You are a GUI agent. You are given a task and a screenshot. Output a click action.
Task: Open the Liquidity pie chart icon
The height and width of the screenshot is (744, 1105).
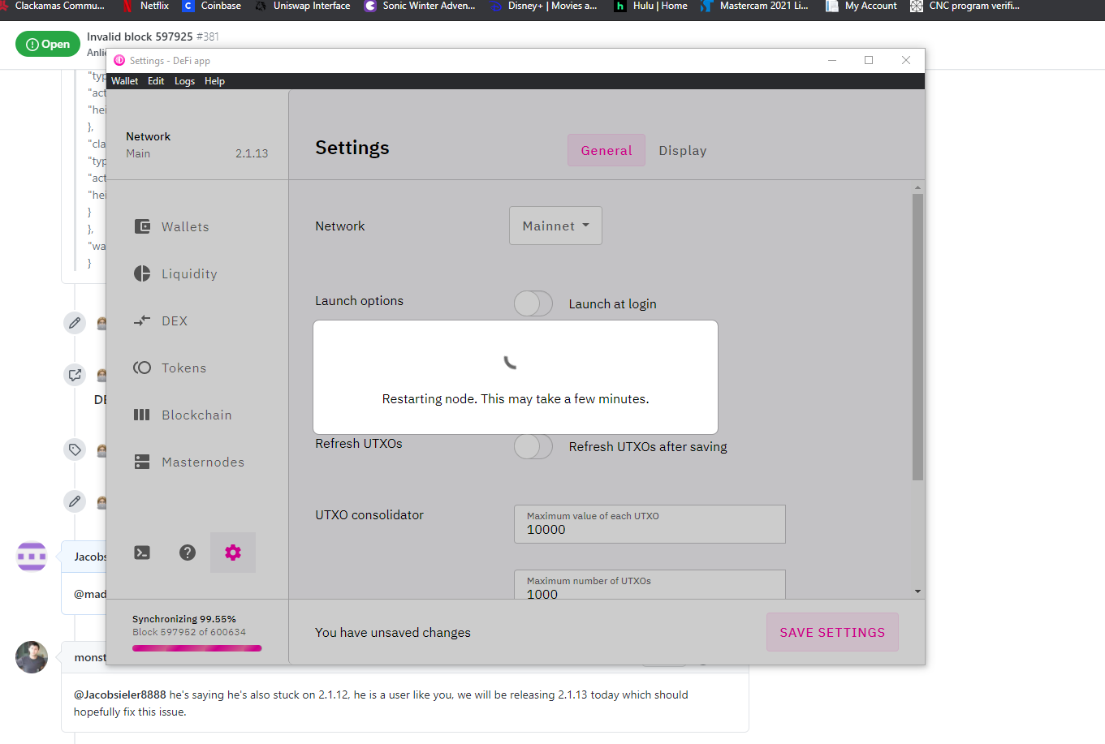(142, 273)
